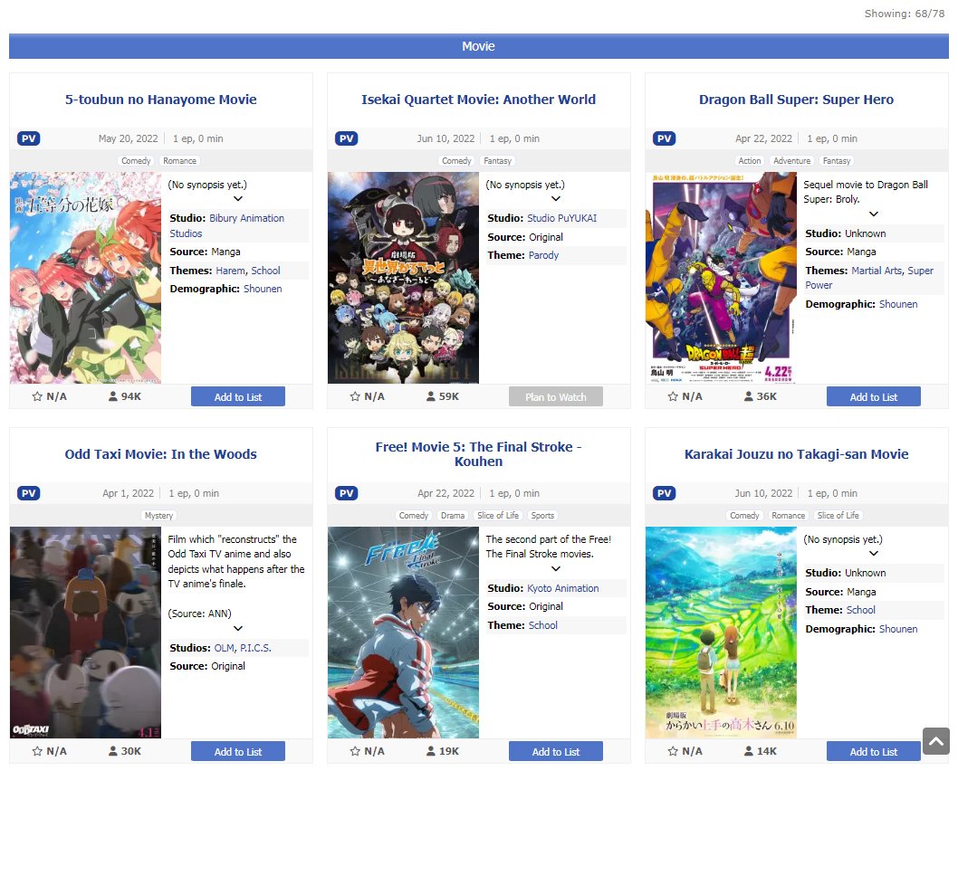Click the members icon beside 14K

click(x=749, y=751)
